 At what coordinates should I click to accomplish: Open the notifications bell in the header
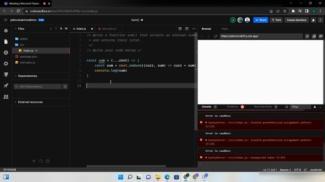[313, 20]
